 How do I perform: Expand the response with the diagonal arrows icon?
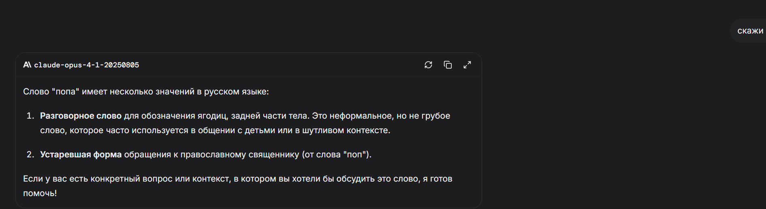tap(467, 65)
